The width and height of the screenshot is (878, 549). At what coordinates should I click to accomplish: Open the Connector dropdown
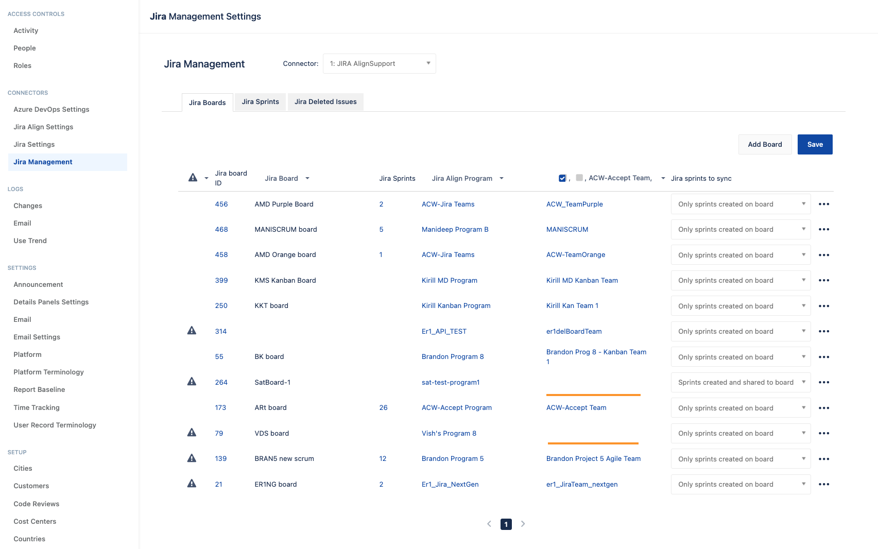[x=380, y=64]
